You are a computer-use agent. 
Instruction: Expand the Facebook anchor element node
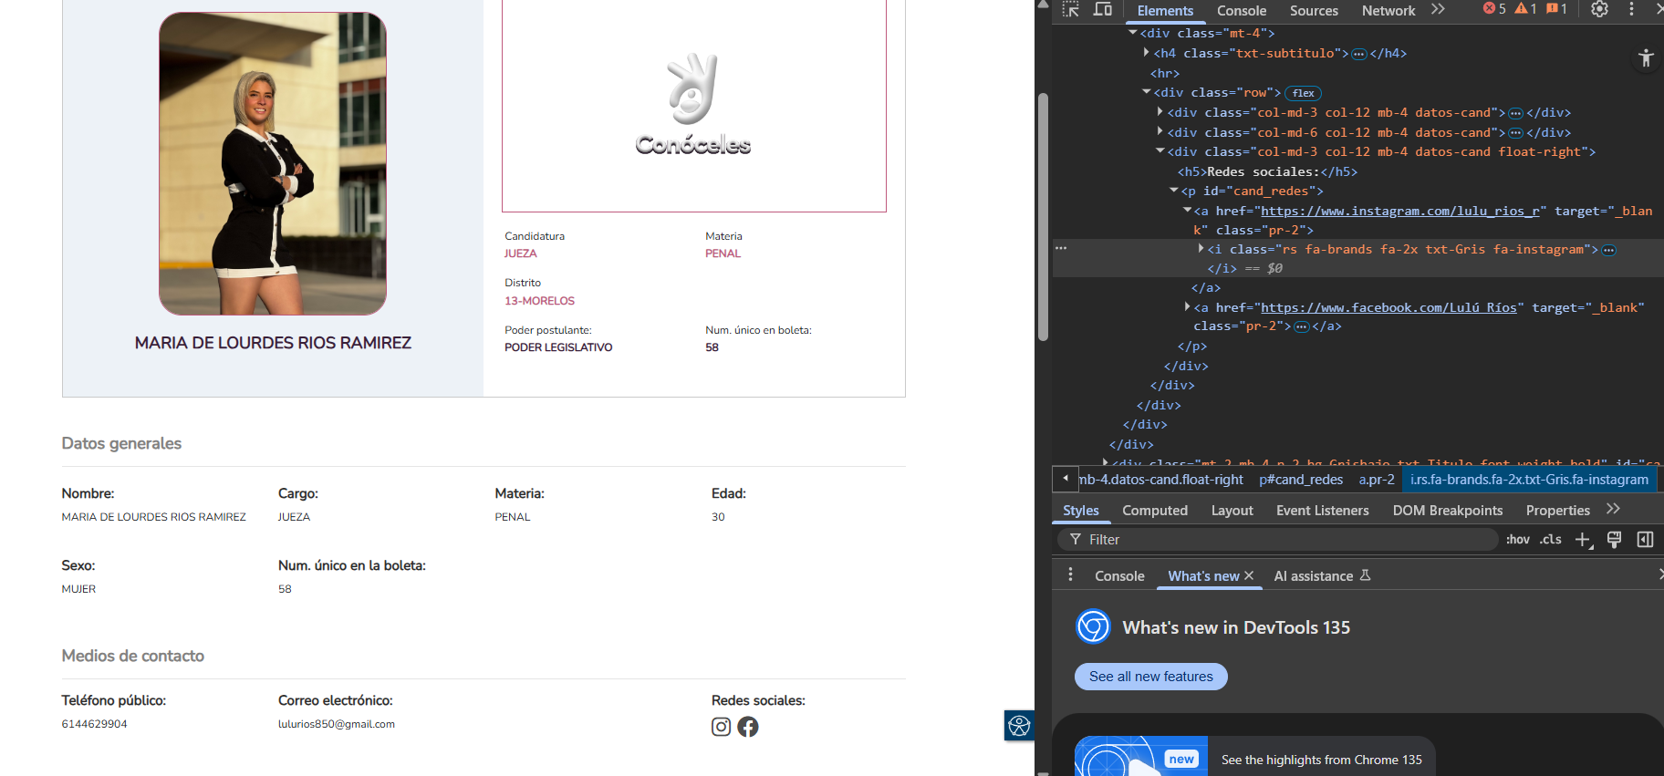pos(1187,307)
